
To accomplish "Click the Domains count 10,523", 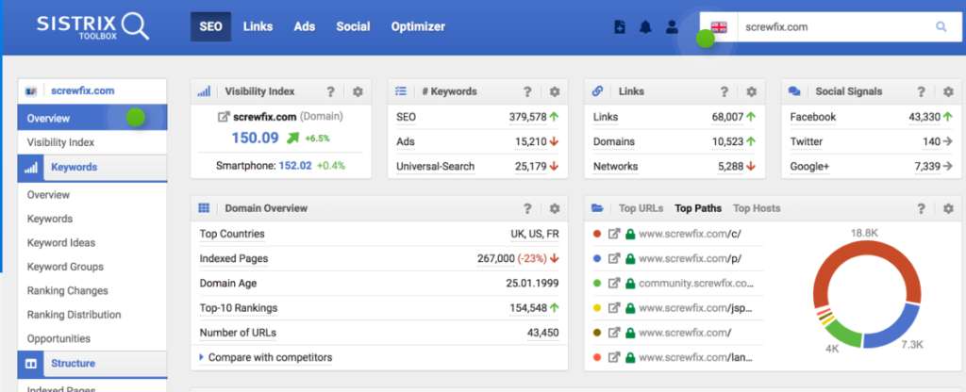I will (x=727, y=141).
